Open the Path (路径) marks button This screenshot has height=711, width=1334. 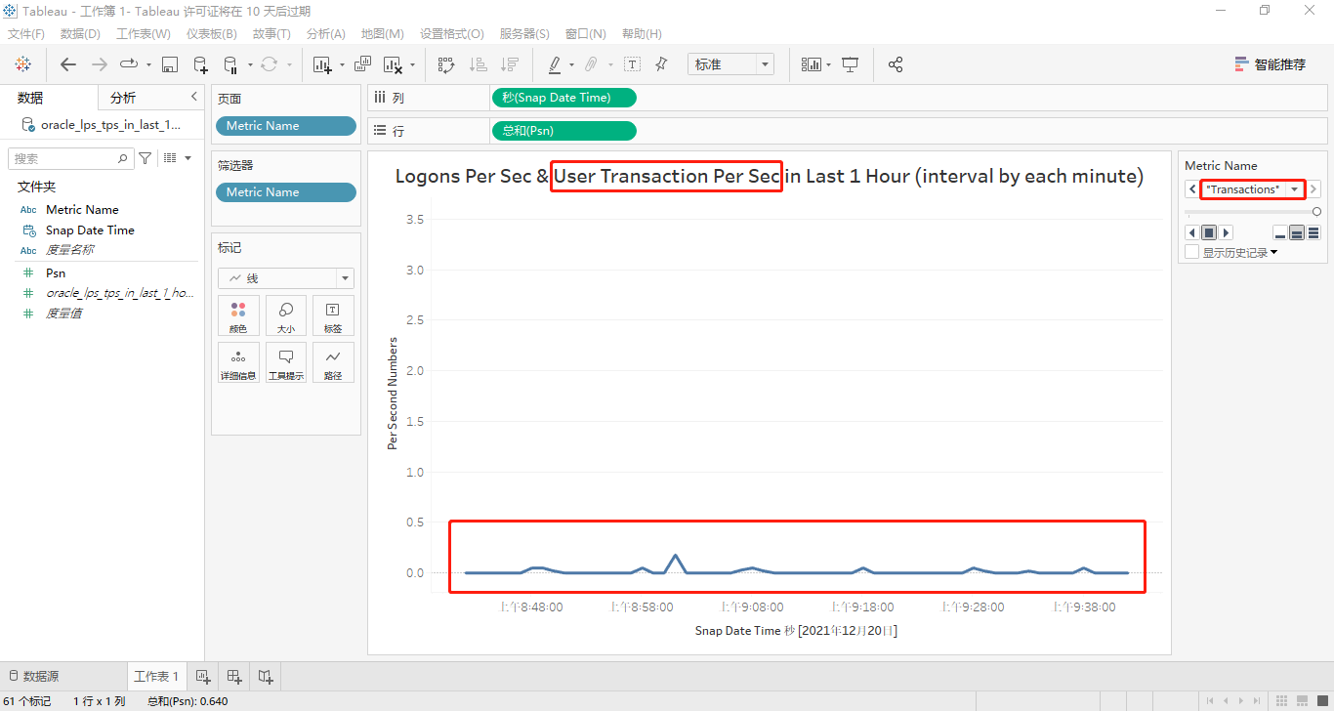tap(333, 362)
